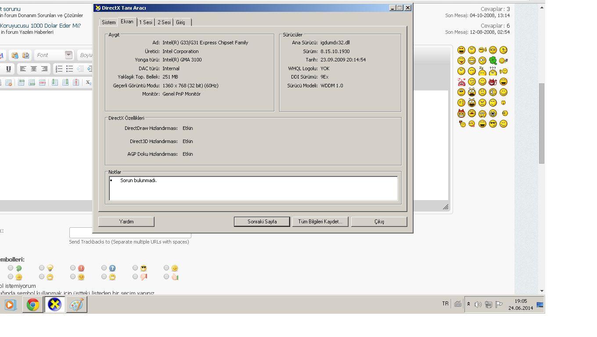Insert the red devil smiley
Viewport: 597px width, 337px height.
pyautogui.click(x=493, y=82)
